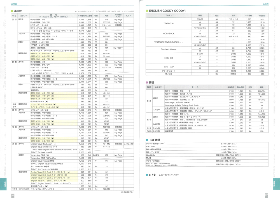
Task: Click the 5,808 tax-included price
Action: pos(262,71)
